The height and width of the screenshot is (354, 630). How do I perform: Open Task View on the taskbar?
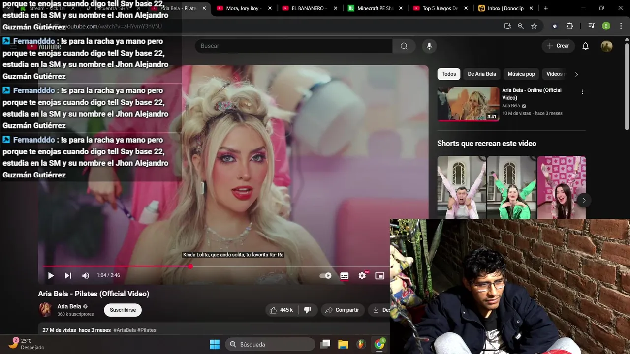coord(325,344)
